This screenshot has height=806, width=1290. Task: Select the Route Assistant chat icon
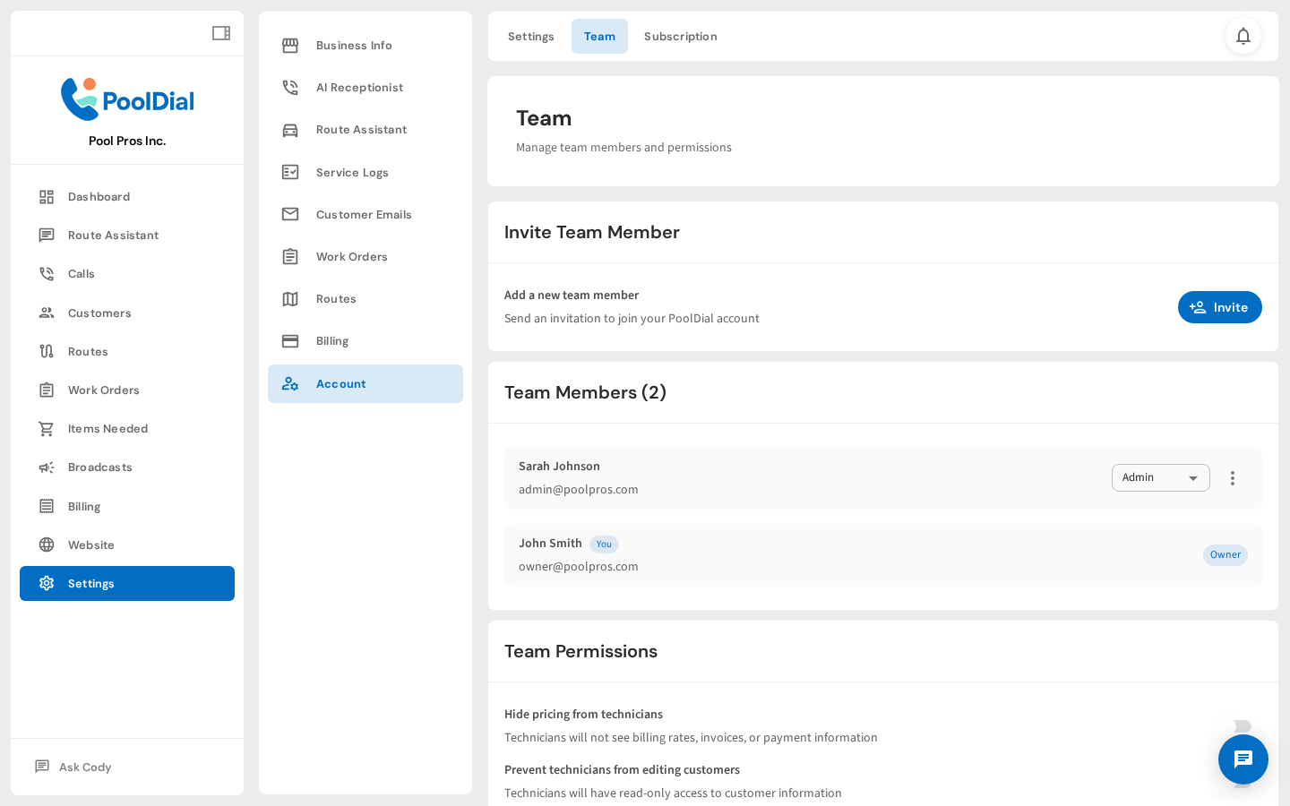pyautogui.click(x=47, y=235)
